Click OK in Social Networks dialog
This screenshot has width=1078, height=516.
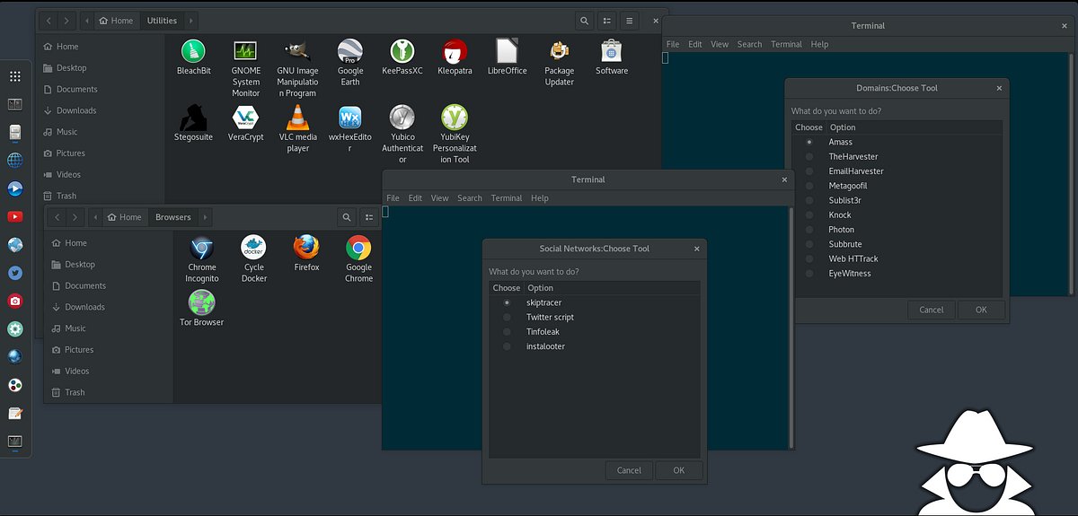coord(679,470)
